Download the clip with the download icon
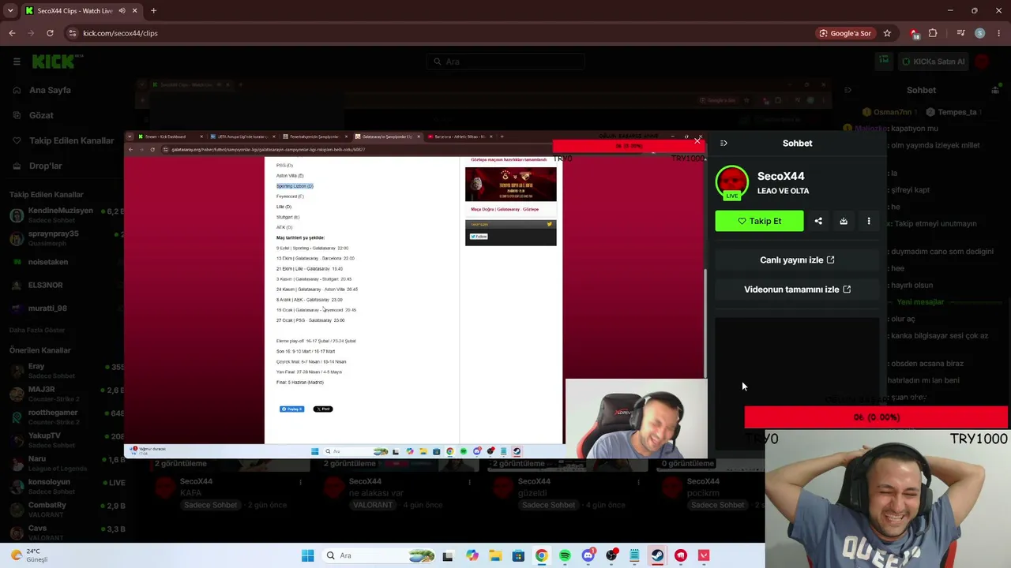Image resolution: width=1011 pixels, height=568 pixels. pyautogui.click(x=844, y=221)
